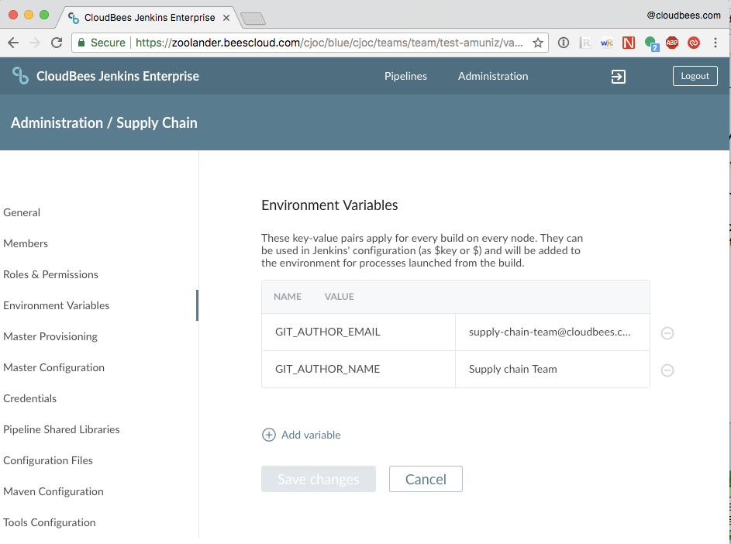731x544 pixels.
Task: Edit the GIT_AUTHOR_NAME name field
Action: 358,369
